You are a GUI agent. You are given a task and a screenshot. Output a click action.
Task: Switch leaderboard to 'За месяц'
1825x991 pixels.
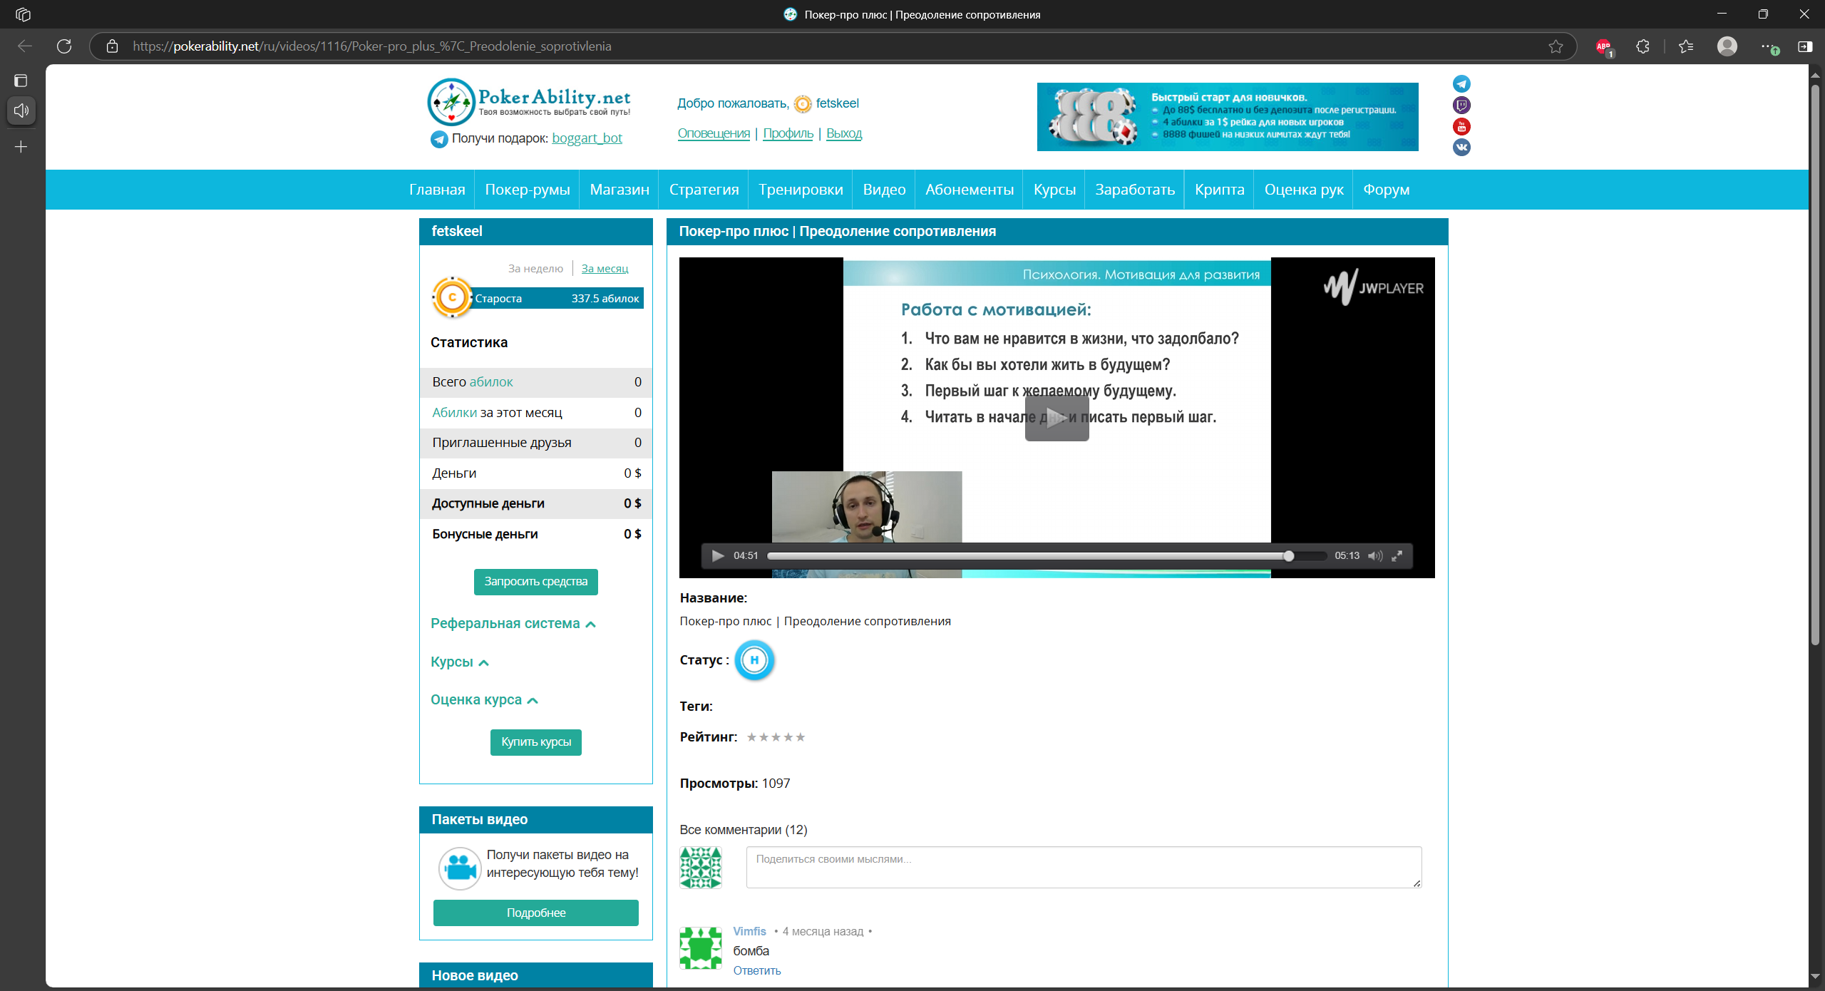tap(605, 269)
